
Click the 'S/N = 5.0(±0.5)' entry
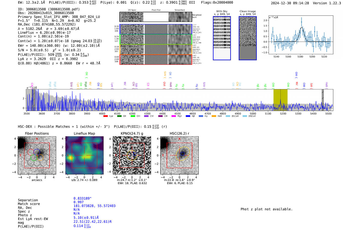[33, 50]
